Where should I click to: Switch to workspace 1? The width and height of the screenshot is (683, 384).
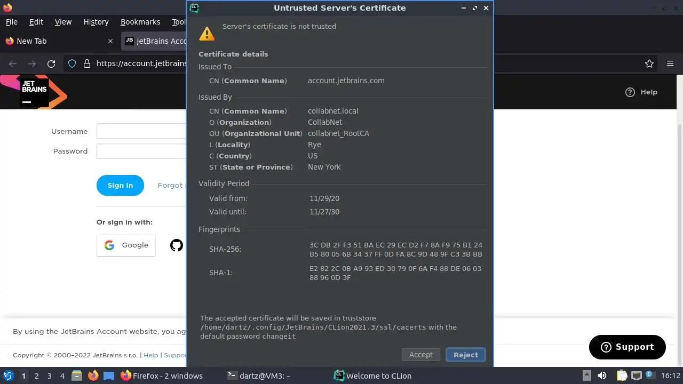point(23,375)
